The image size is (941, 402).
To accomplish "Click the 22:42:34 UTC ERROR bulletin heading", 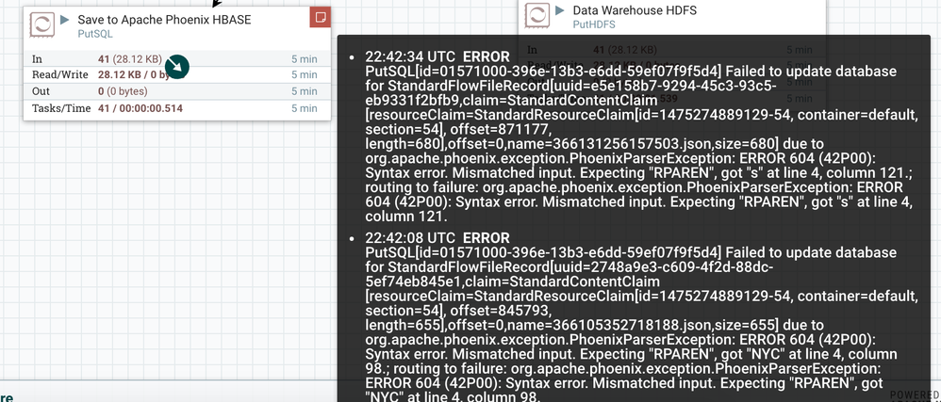I will [437, 56].
